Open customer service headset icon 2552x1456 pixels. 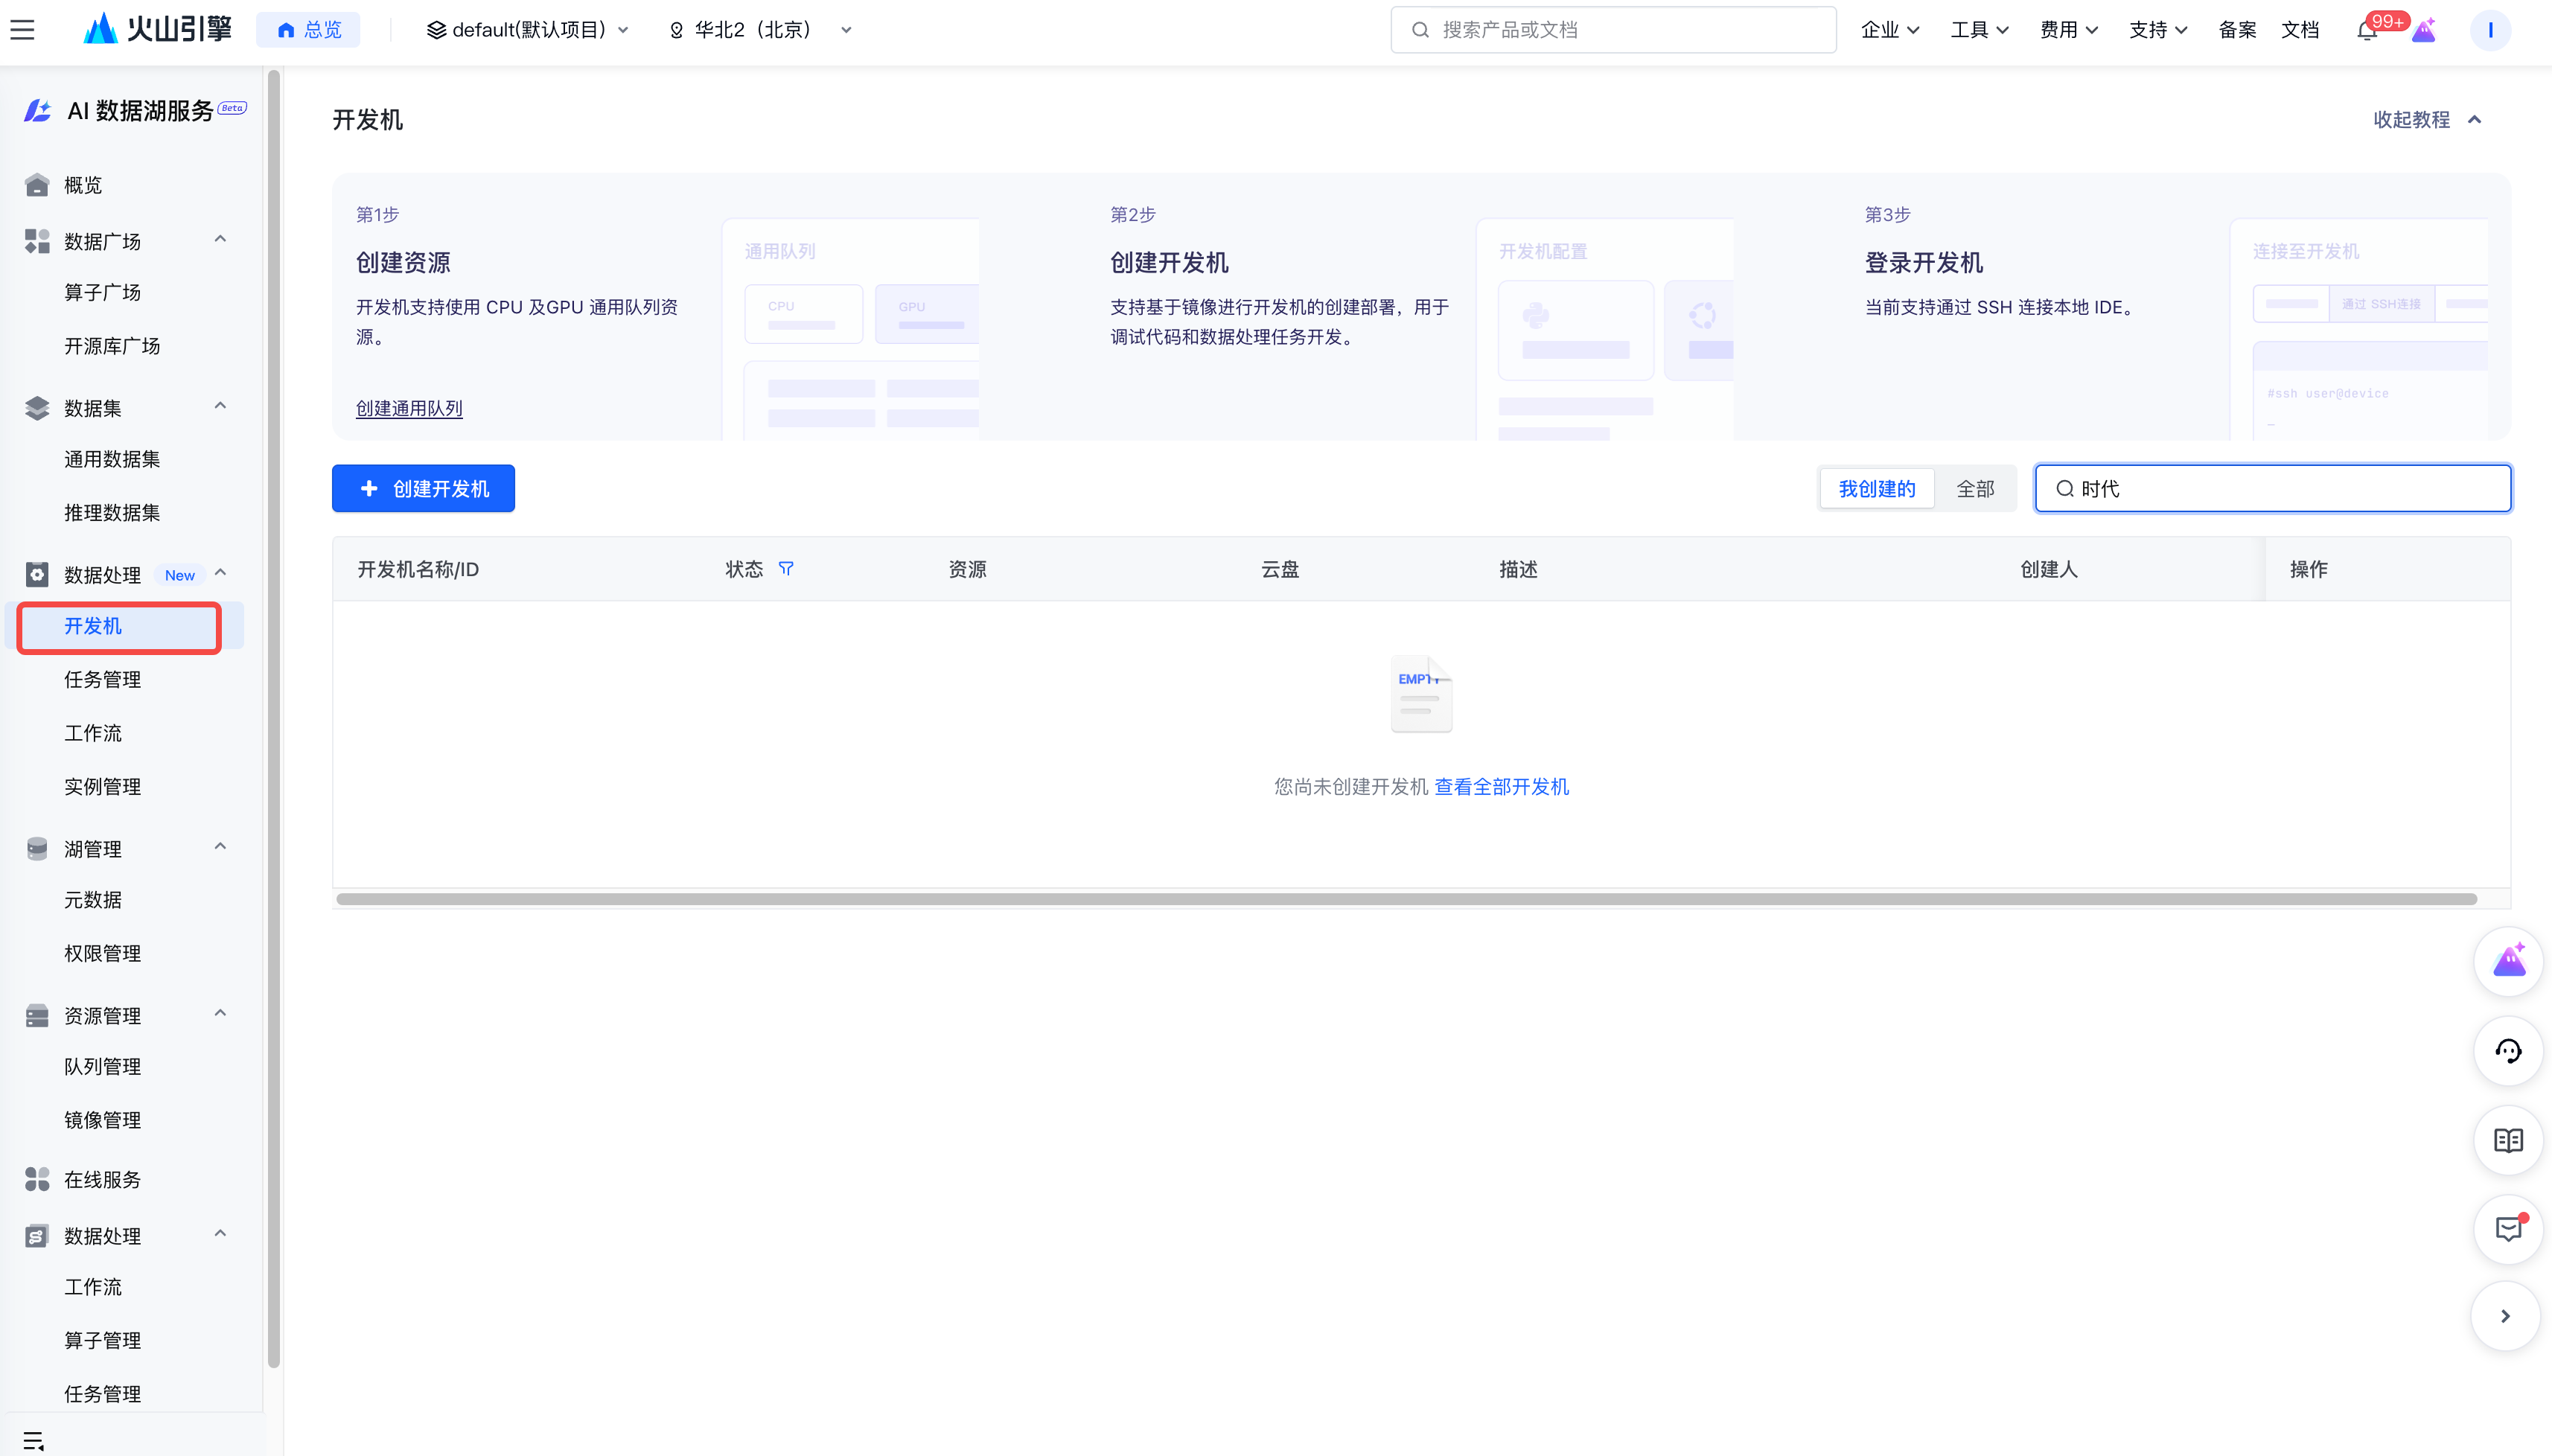tap(2508, 1051)
